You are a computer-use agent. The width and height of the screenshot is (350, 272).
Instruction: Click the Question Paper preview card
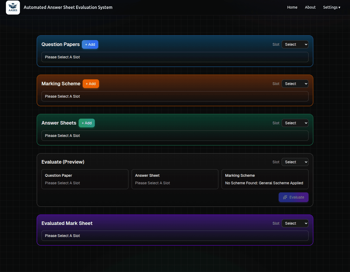click(85, 179)
